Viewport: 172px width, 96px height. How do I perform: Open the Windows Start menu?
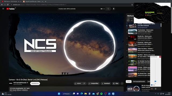click(x=59, y=94)
